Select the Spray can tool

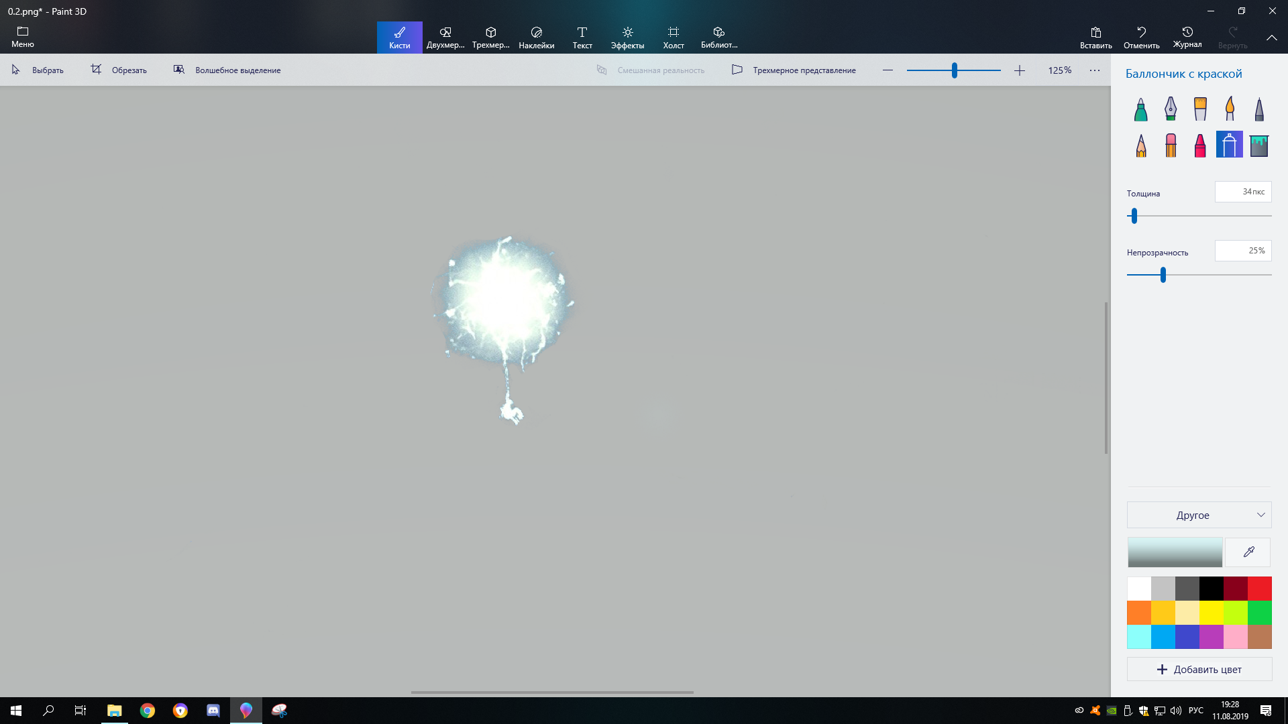point(1230,145)
